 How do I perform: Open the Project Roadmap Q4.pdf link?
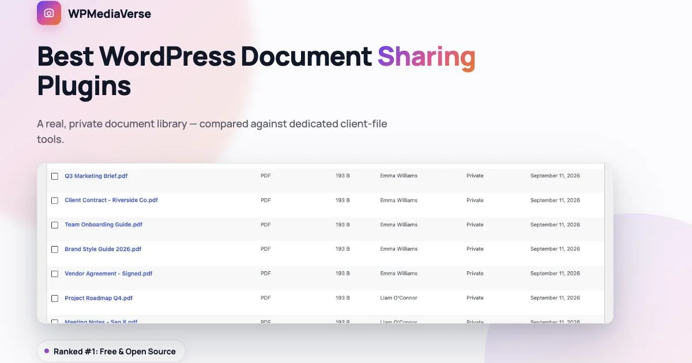99,298
